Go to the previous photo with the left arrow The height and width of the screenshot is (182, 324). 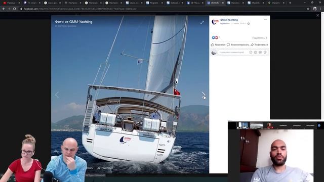(x=57, y=95)
